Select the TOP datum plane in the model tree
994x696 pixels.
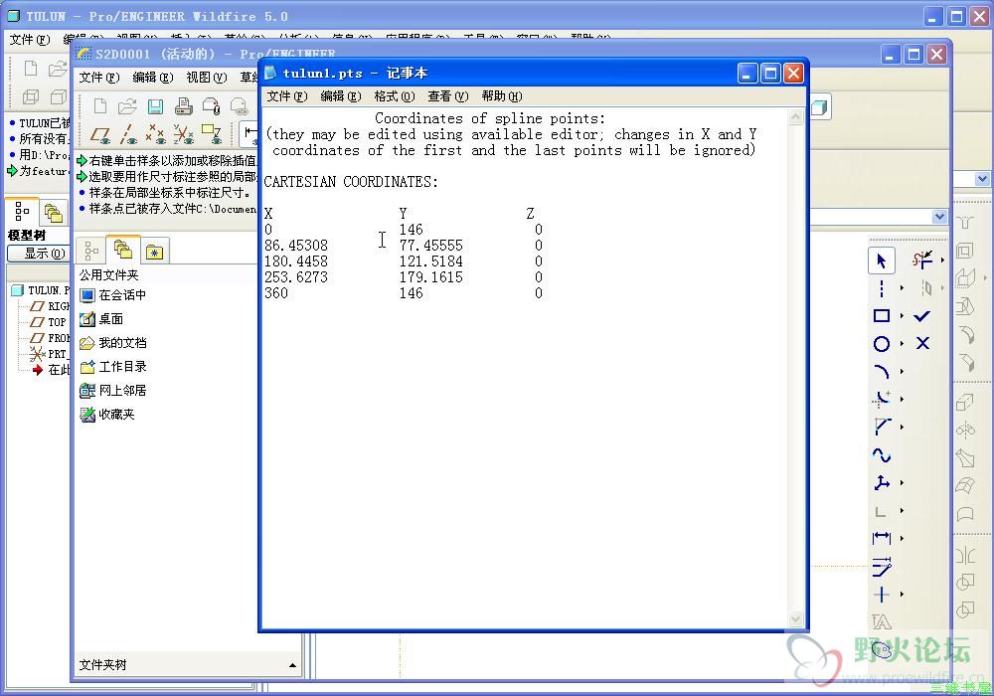point(48,322)
